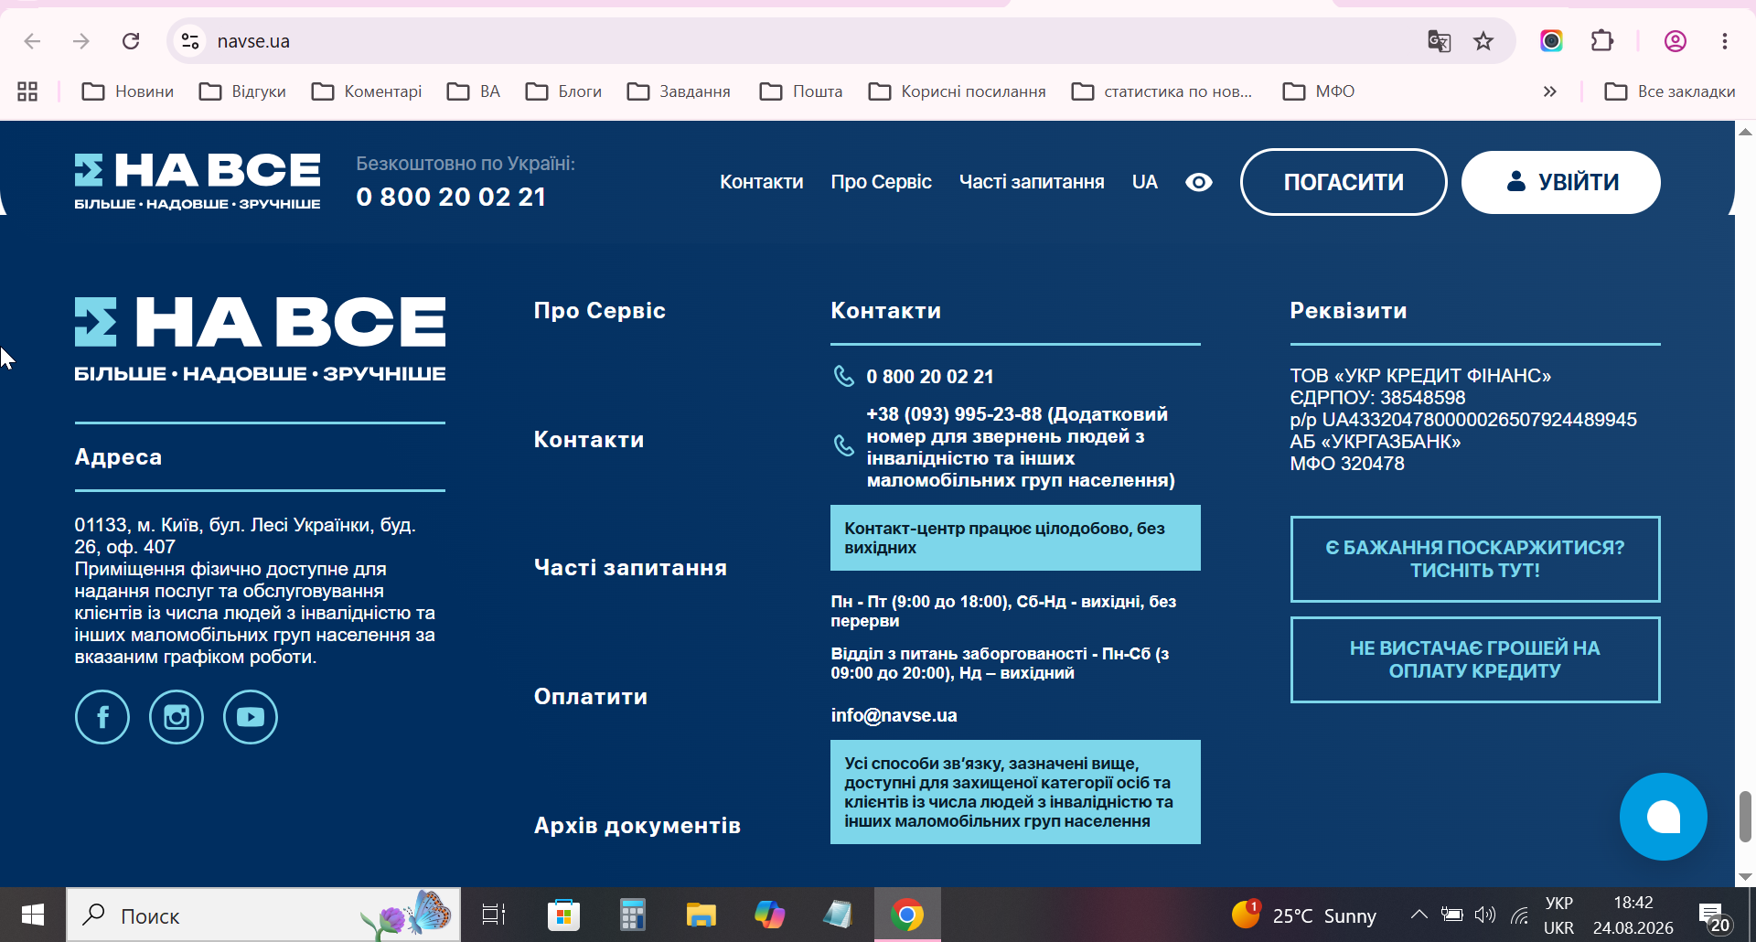Open Про Сервіс in the header menu

click(882, 182)
